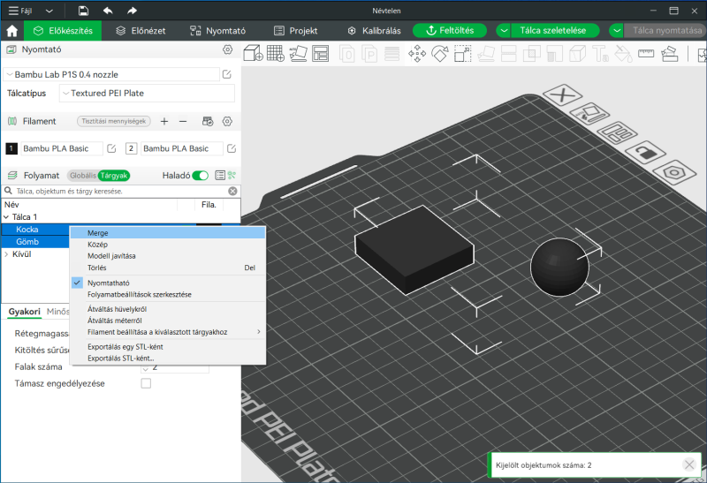This screenshot has height=483, width=707.
Task: Click the Tisztítási mennyiségek button
Action: click(114, 121)
